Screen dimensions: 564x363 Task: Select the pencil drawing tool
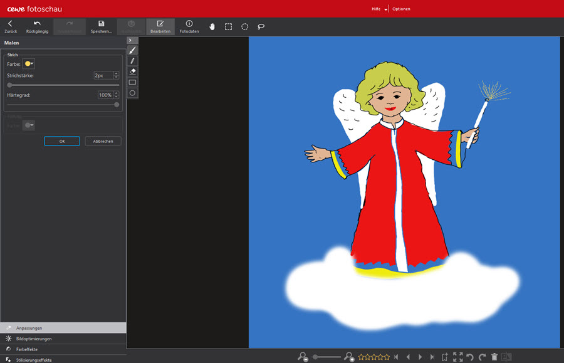pos(132,61)
